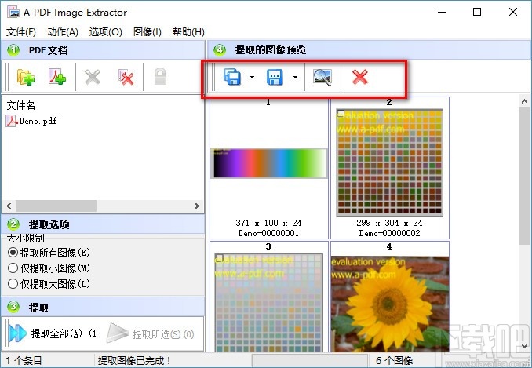Minimize the A-PDF Image Extractor window
532x368 pixels.
point(442,12)
